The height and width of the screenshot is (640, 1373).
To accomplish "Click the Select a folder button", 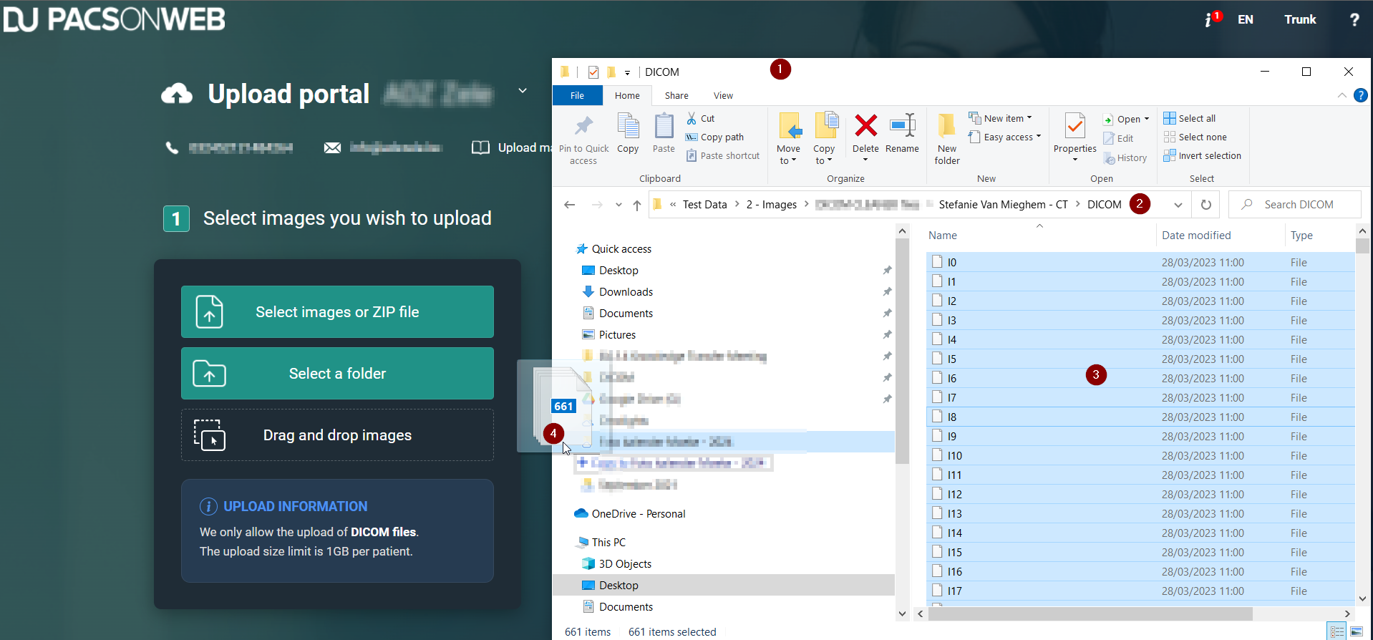I will tap(337, 373).
